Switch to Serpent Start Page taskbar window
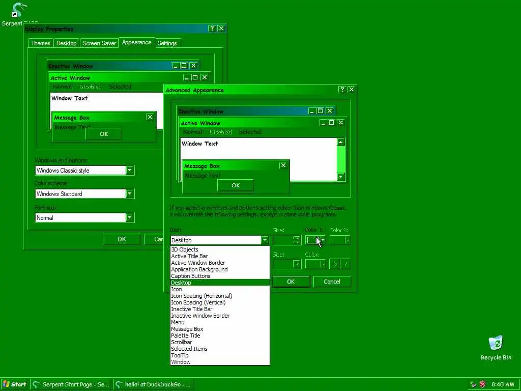521x391 pixels. [71, 384]
